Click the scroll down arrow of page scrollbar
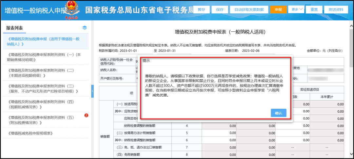The width and height of the screenshot is (354, 159). click(x=351, y=154)
